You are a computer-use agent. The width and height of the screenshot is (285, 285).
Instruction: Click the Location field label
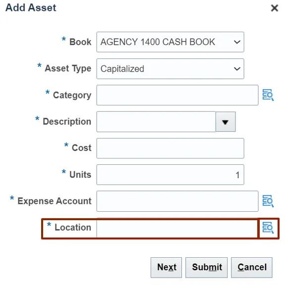[x=73, y=228]
